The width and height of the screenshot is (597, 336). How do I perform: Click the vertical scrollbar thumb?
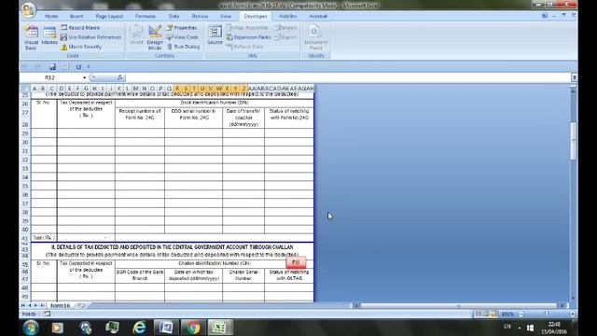[573, 141]
